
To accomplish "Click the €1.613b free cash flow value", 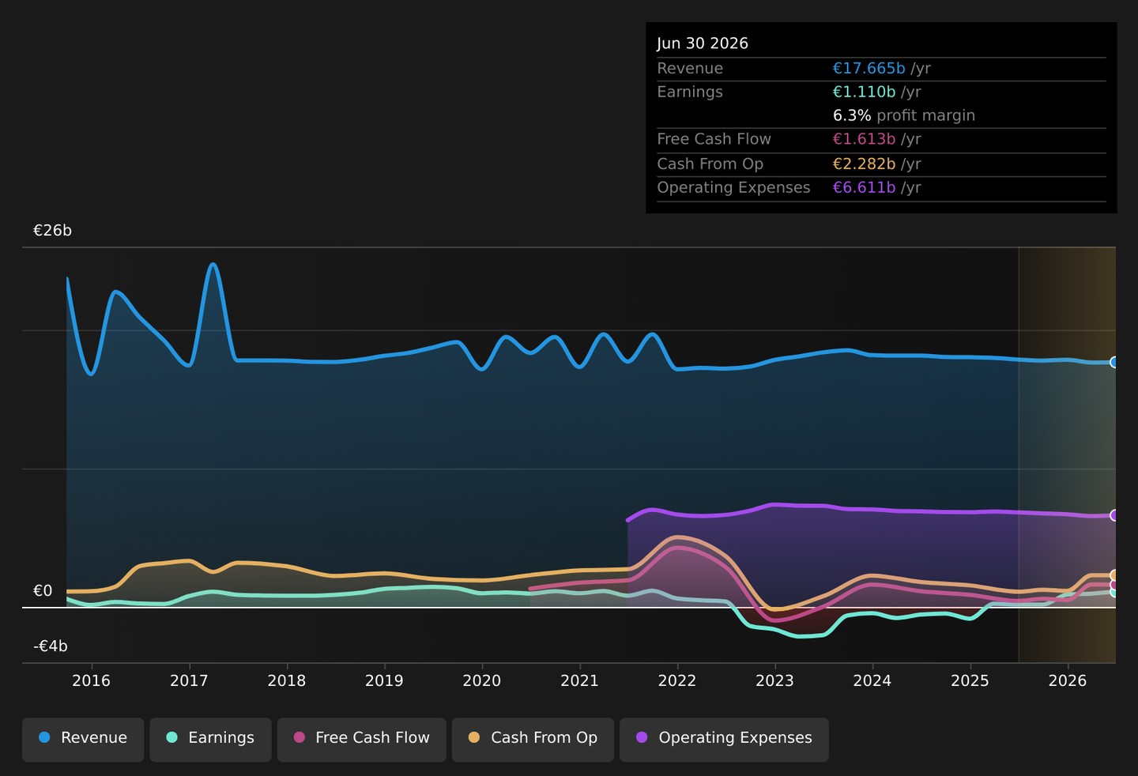I will (x=864, y=139).
